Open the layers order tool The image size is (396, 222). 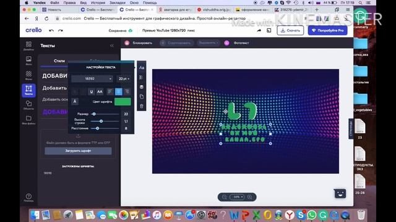pos(142,87)
